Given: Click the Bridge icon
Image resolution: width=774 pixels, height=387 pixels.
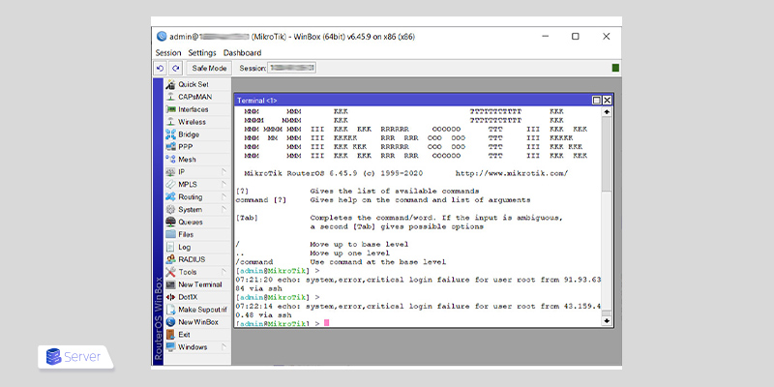Looking at the screenshot, I should click(170, 134).
